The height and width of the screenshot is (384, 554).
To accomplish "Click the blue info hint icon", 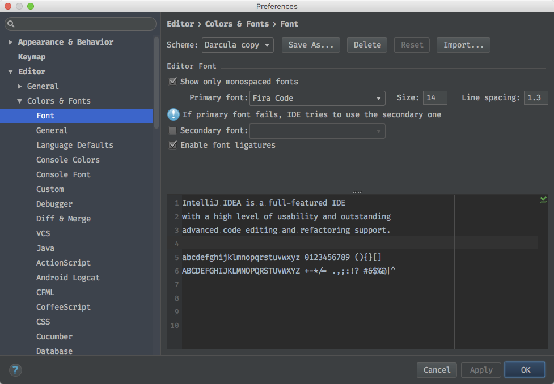I will (x=173, y=114).
